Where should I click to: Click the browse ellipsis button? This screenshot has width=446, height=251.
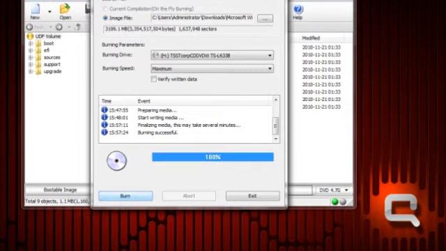pos(265,19)
